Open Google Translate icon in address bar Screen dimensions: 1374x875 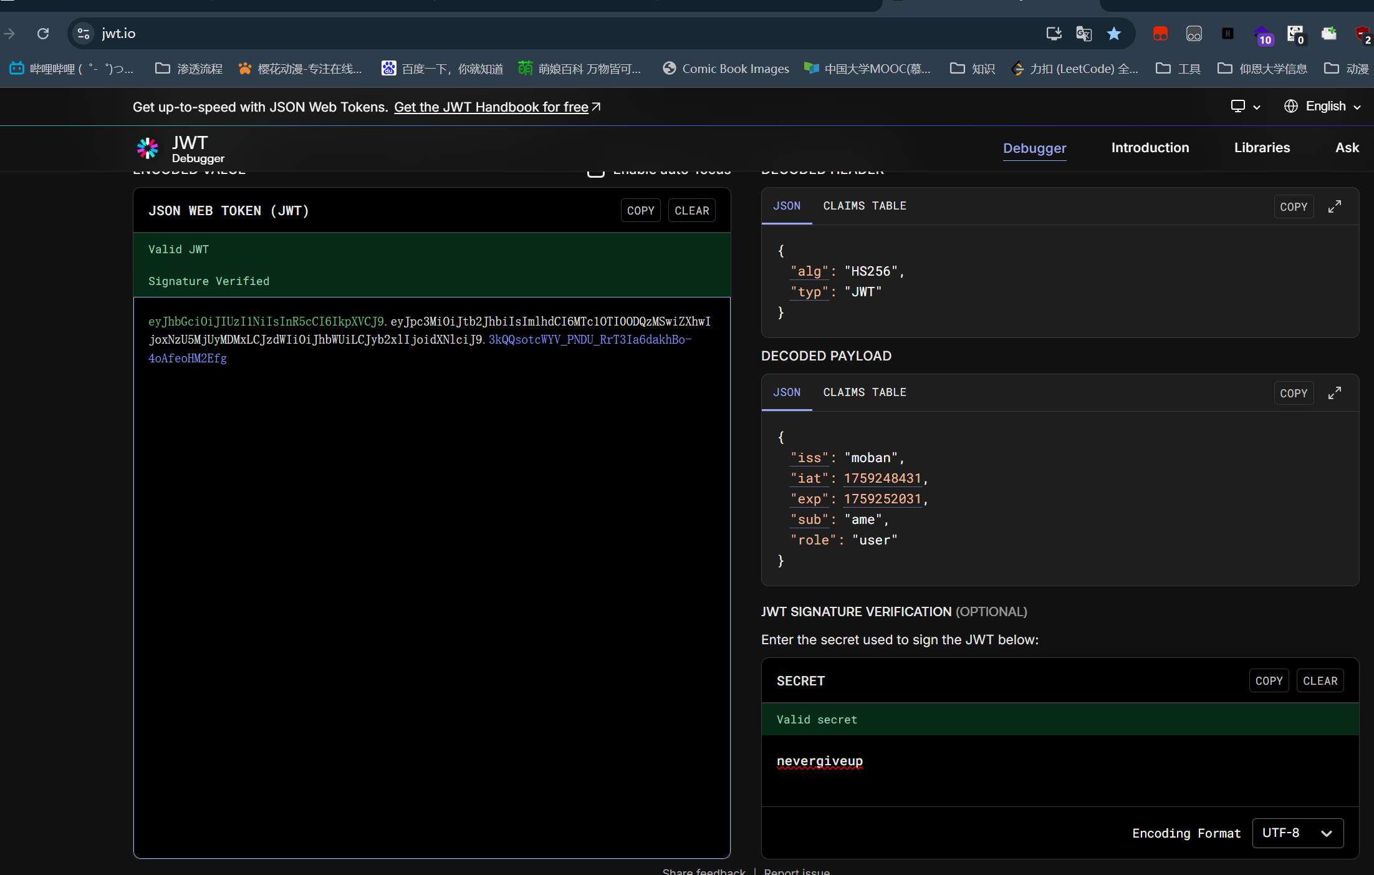[1084, 34]
